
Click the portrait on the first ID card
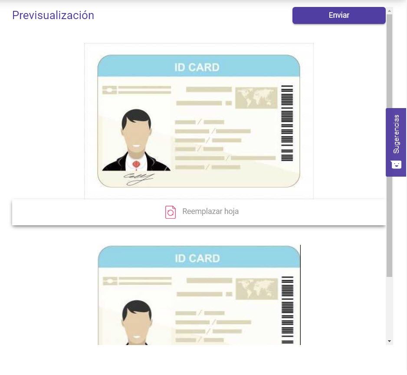[x=136, y=140]
